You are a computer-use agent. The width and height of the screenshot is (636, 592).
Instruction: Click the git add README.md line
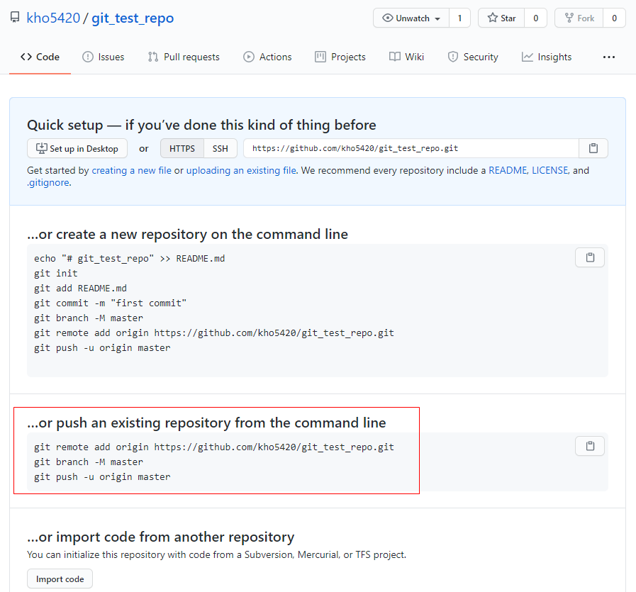click(x=80, y=289)
